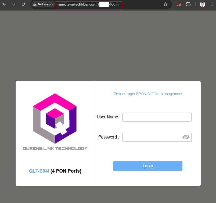Reload the current page
The height and width of the screenshot is (203, 216).
click(23, 4)
